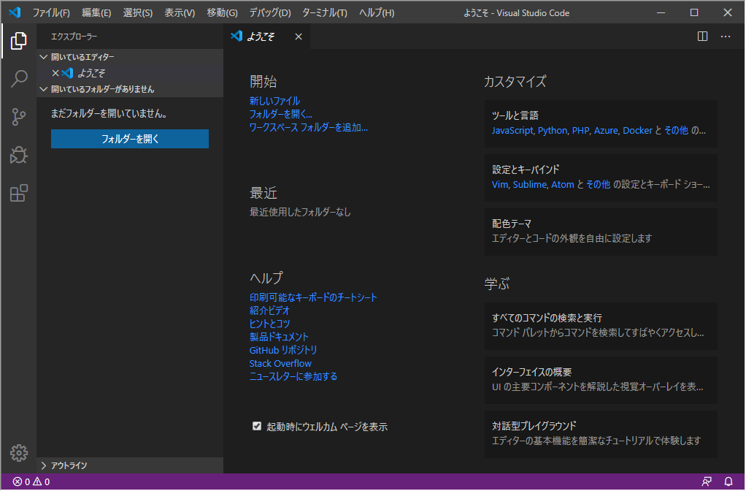746x491 pixels.
Task: Open the ヒントとコツ link
Action: coord(269,324)
